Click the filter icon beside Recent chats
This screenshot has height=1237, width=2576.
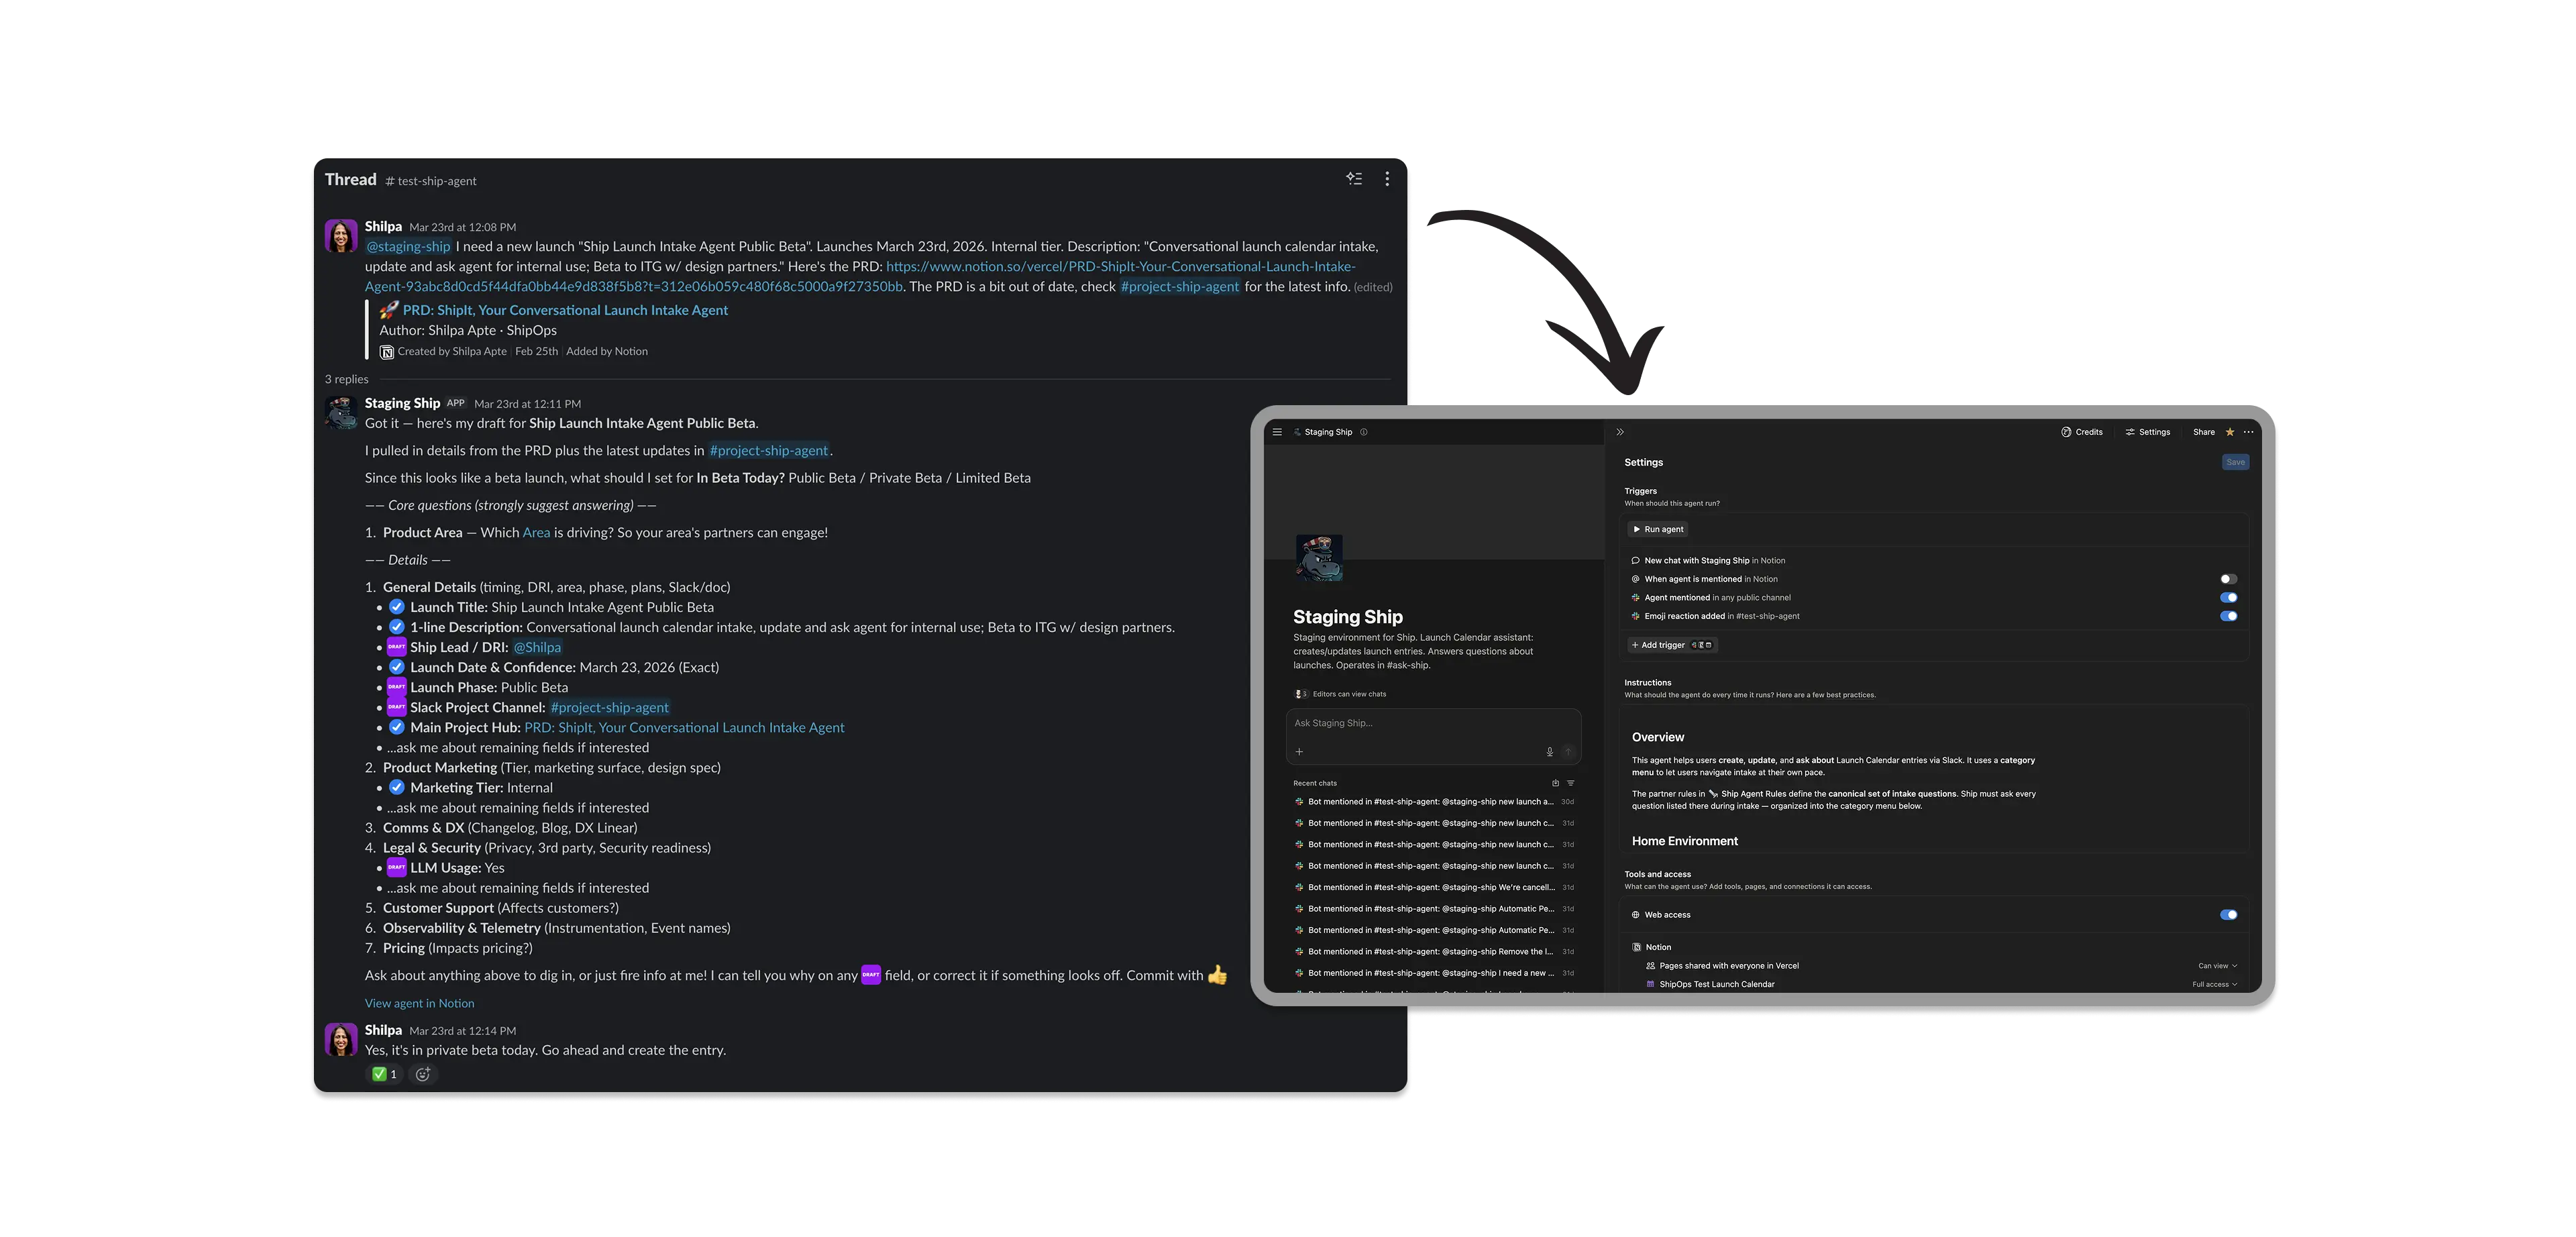pos(1570,783)
